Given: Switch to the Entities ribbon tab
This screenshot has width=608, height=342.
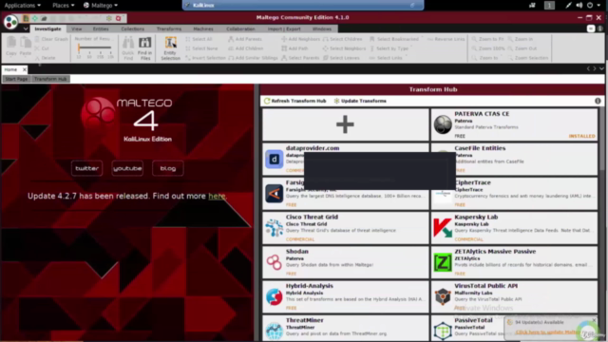Looking at the screenshot, I should tap(101, 29).
